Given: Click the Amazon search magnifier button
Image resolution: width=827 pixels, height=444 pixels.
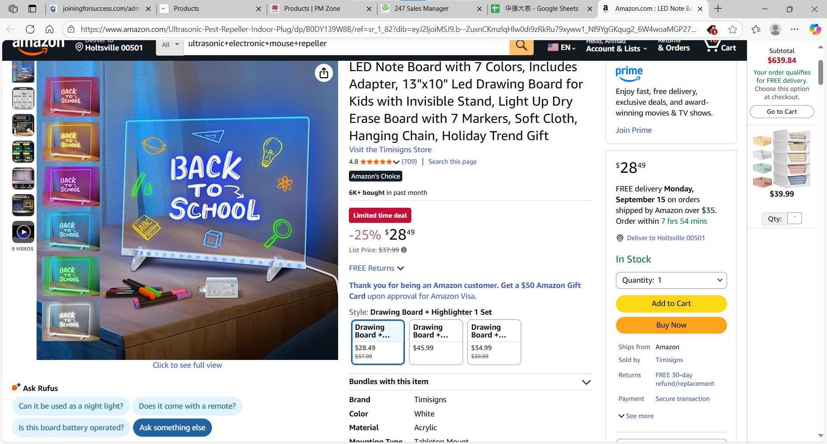Looking at the screenshot, I should (x=521, y=46).
